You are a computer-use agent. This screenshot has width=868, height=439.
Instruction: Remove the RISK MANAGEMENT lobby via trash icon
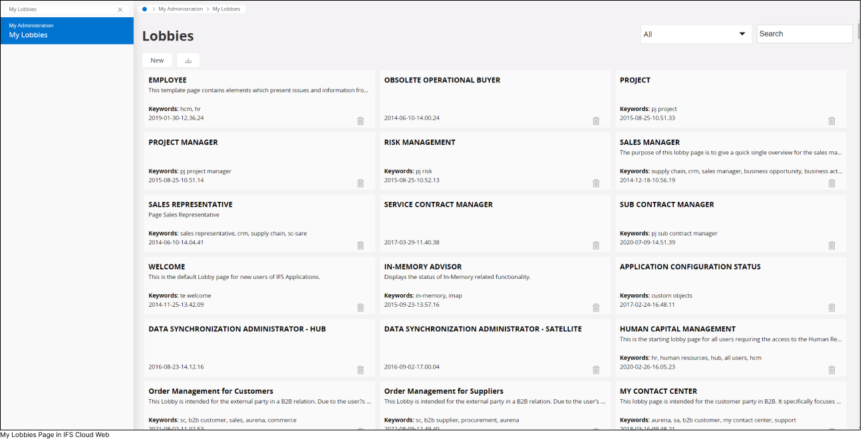coord(596,183)
